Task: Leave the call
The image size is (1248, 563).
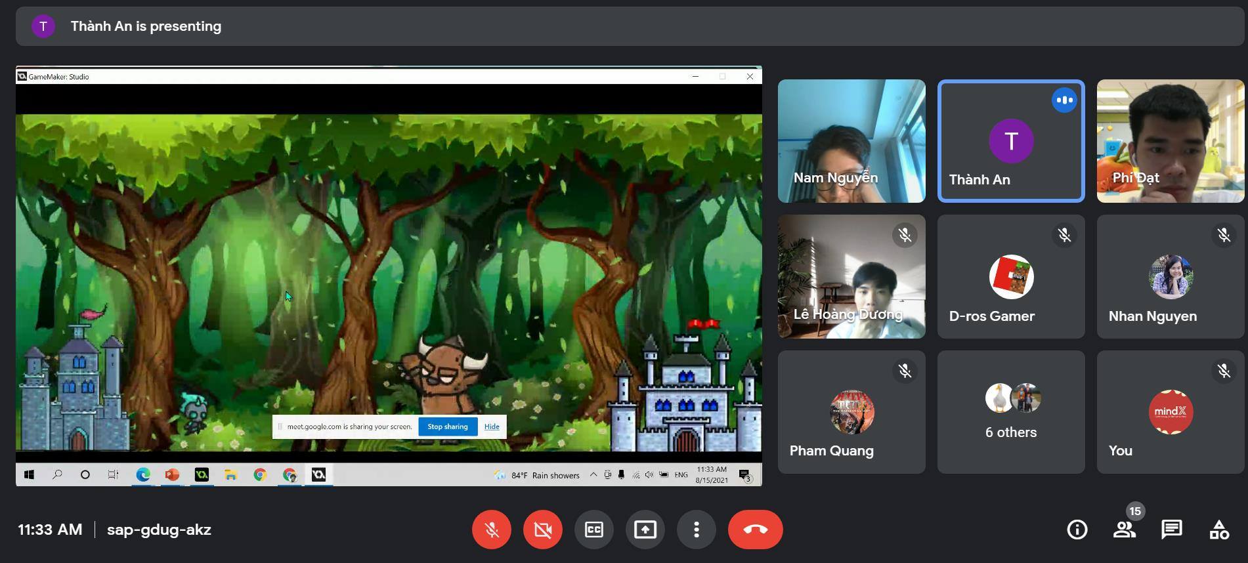Action: (x=756, y=530)
